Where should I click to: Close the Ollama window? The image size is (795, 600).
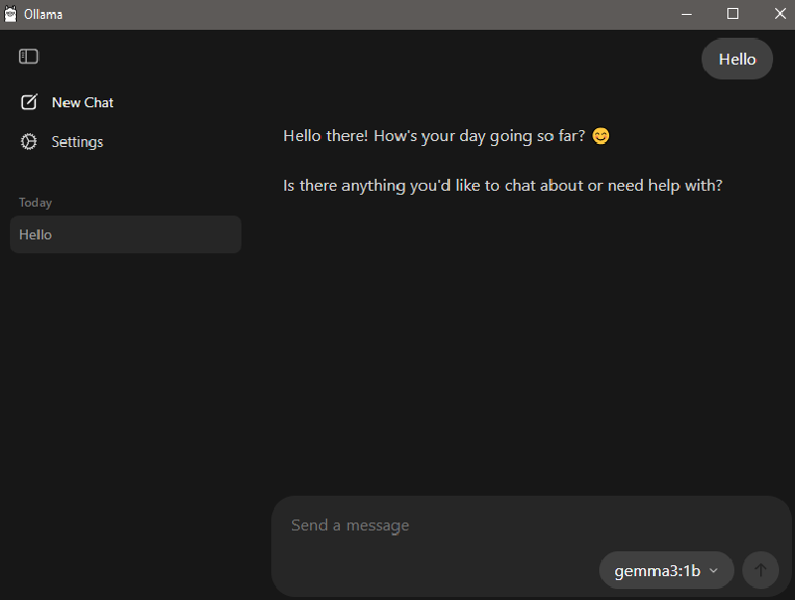[780, 14]
